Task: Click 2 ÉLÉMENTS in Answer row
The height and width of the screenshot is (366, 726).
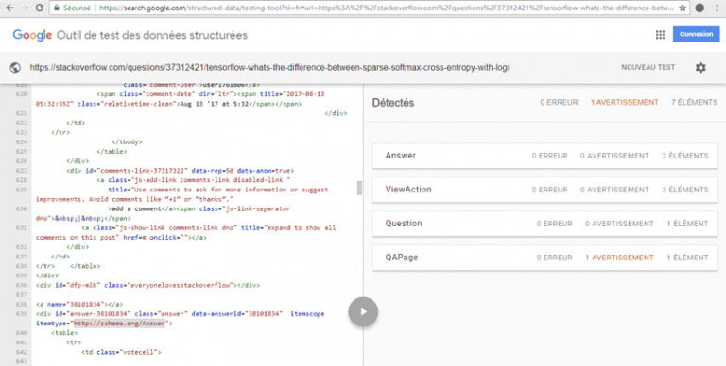Action: (684, 157)
